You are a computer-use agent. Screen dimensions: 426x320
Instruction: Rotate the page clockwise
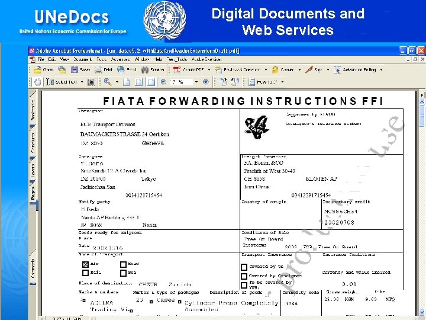(x=223, y=82)
